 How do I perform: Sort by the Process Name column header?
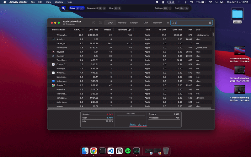pyautogui.click(x=59, y=30)
